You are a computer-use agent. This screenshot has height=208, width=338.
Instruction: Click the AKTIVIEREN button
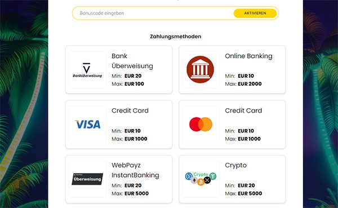[255, 13]
